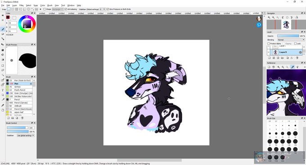This screenshot has height=165, width=306.
Task: Add a new brush in Brush panel
Action: 8,118
